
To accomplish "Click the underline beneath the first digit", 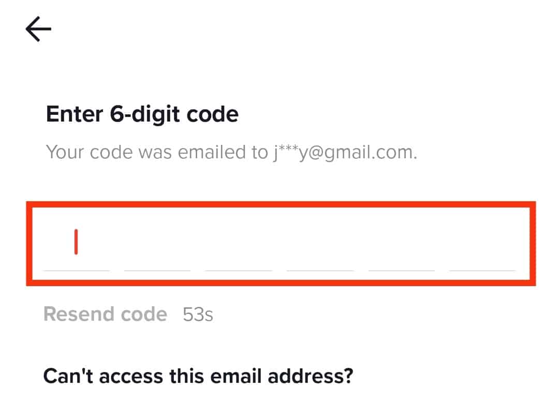I will click(x=76, y=270).
